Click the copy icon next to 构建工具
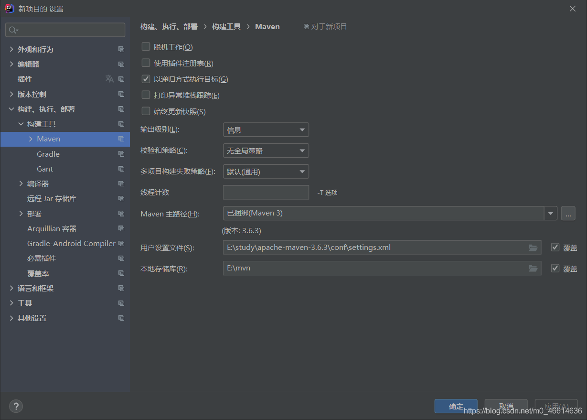The width and height of the screenshot is (587, 420). [121, 124]
